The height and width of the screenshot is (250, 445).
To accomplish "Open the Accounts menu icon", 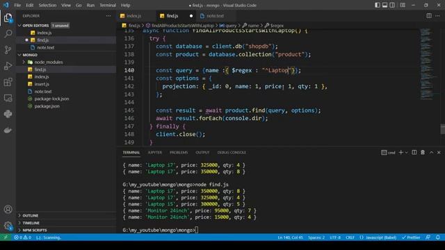I will tap(8, 210).
